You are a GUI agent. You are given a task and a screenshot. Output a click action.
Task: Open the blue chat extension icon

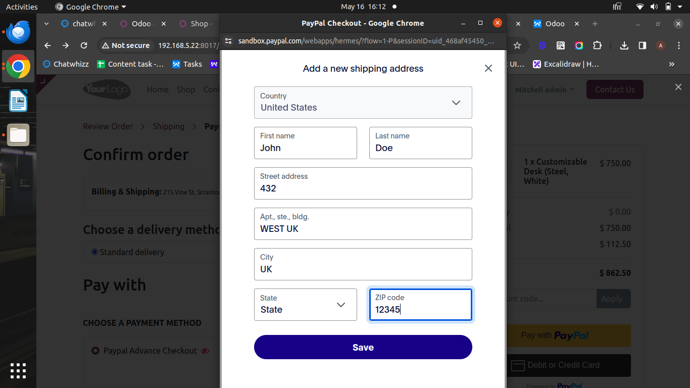click(543, 45)
